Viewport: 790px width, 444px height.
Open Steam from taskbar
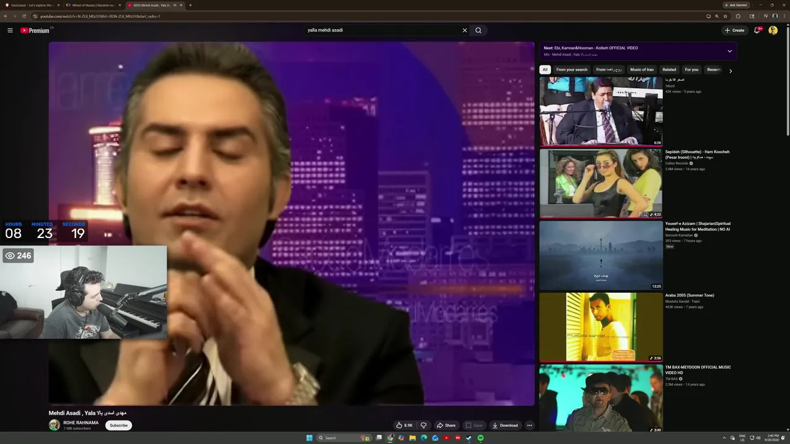pos(468,438)
